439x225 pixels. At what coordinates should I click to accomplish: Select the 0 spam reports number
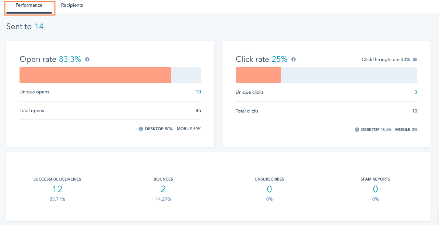tap(375, 189)
